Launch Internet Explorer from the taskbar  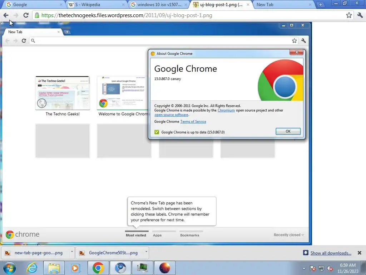click(x=32, y=268)
